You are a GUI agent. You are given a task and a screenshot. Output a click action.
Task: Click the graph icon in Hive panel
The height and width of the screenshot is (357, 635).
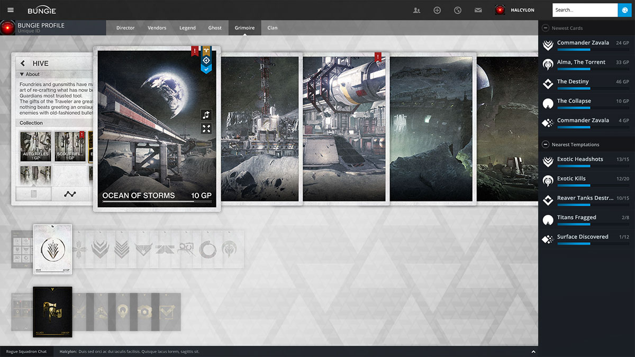coord(70,194)
